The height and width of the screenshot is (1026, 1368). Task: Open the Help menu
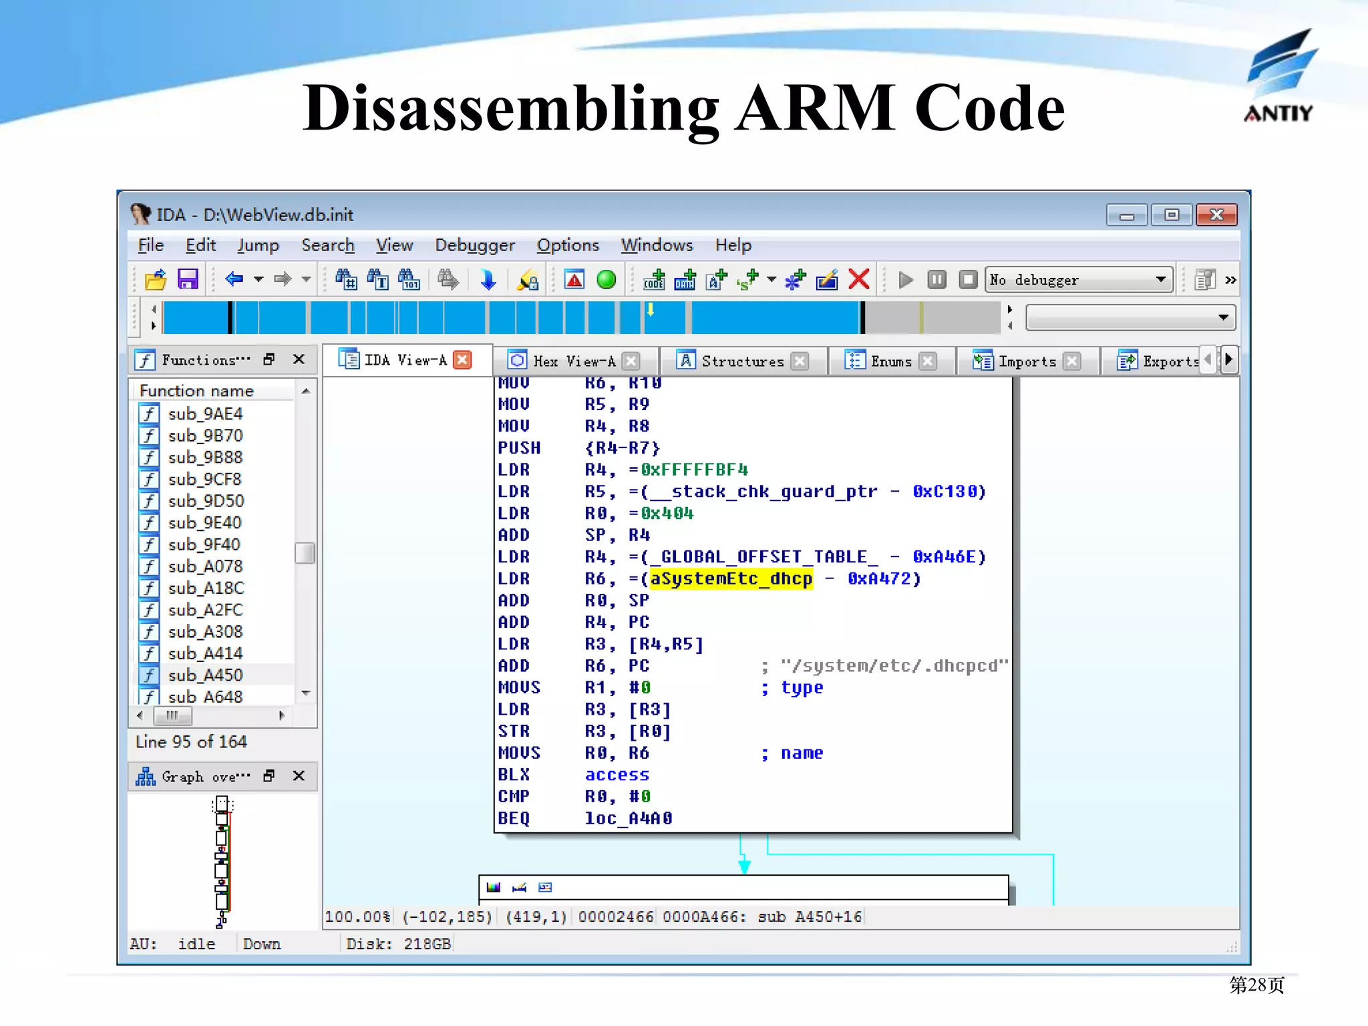[733, 245]
